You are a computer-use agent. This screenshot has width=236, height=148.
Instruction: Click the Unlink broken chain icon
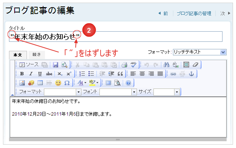pyautogui.click(x=182, y=74)
